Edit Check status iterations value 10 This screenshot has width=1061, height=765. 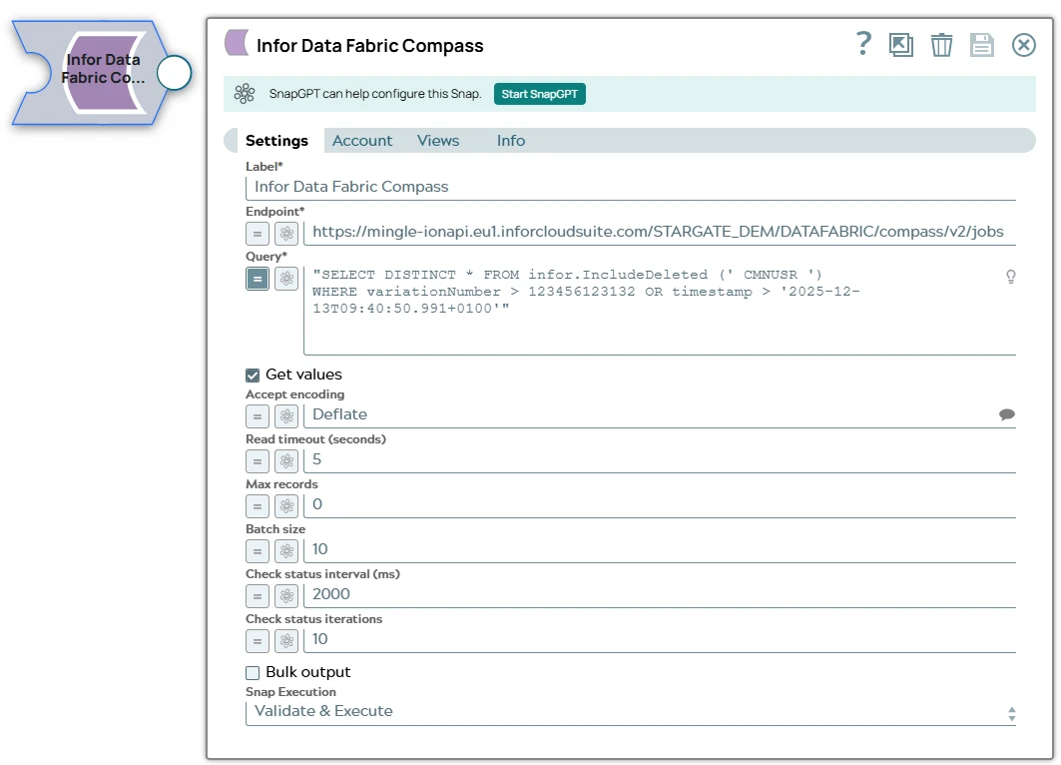(x=660, y=640)
